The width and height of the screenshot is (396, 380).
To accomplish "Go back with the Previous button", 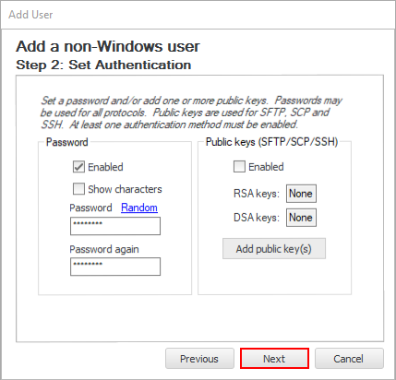I will [199, 359].
